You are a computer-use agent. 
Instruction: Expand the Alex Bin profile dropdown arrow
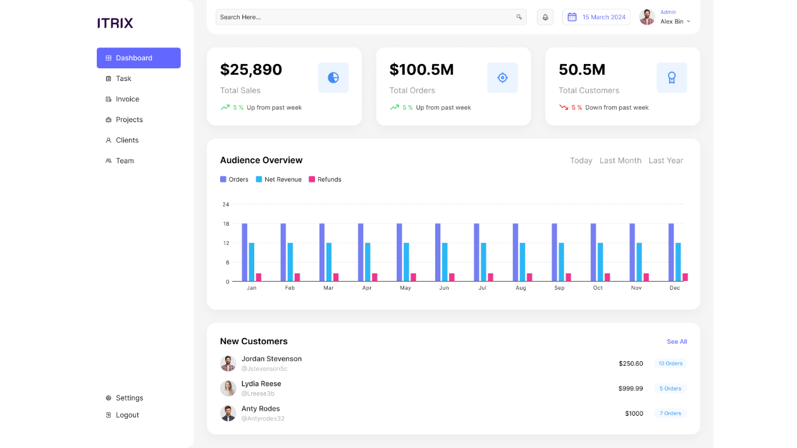click(689, 22)
